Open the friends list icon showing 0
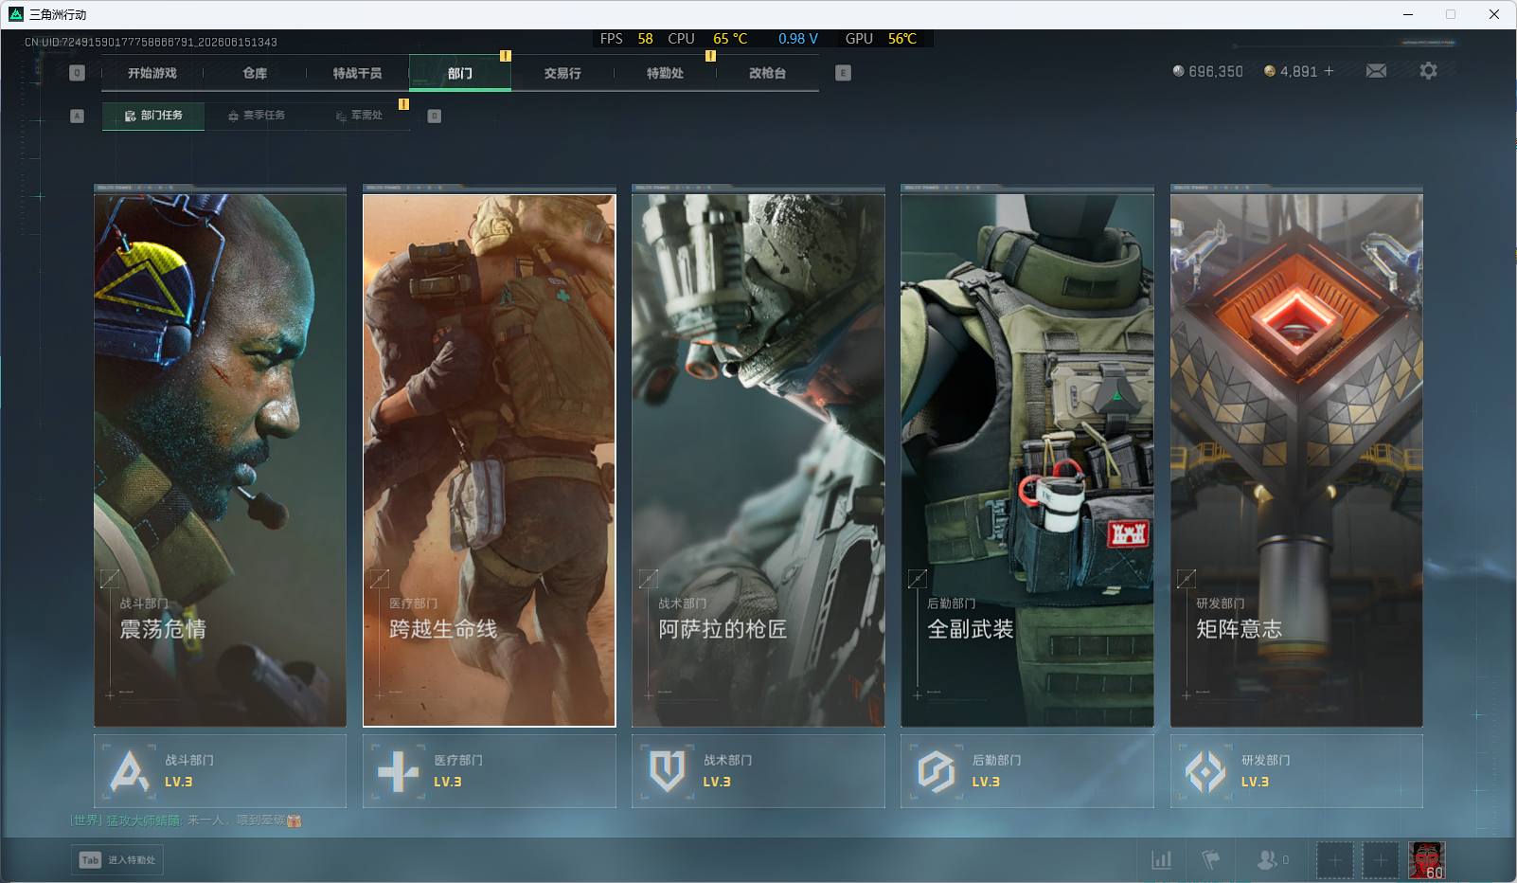1517x883 pixels. pyautogui.click(x=1272, y=859)
